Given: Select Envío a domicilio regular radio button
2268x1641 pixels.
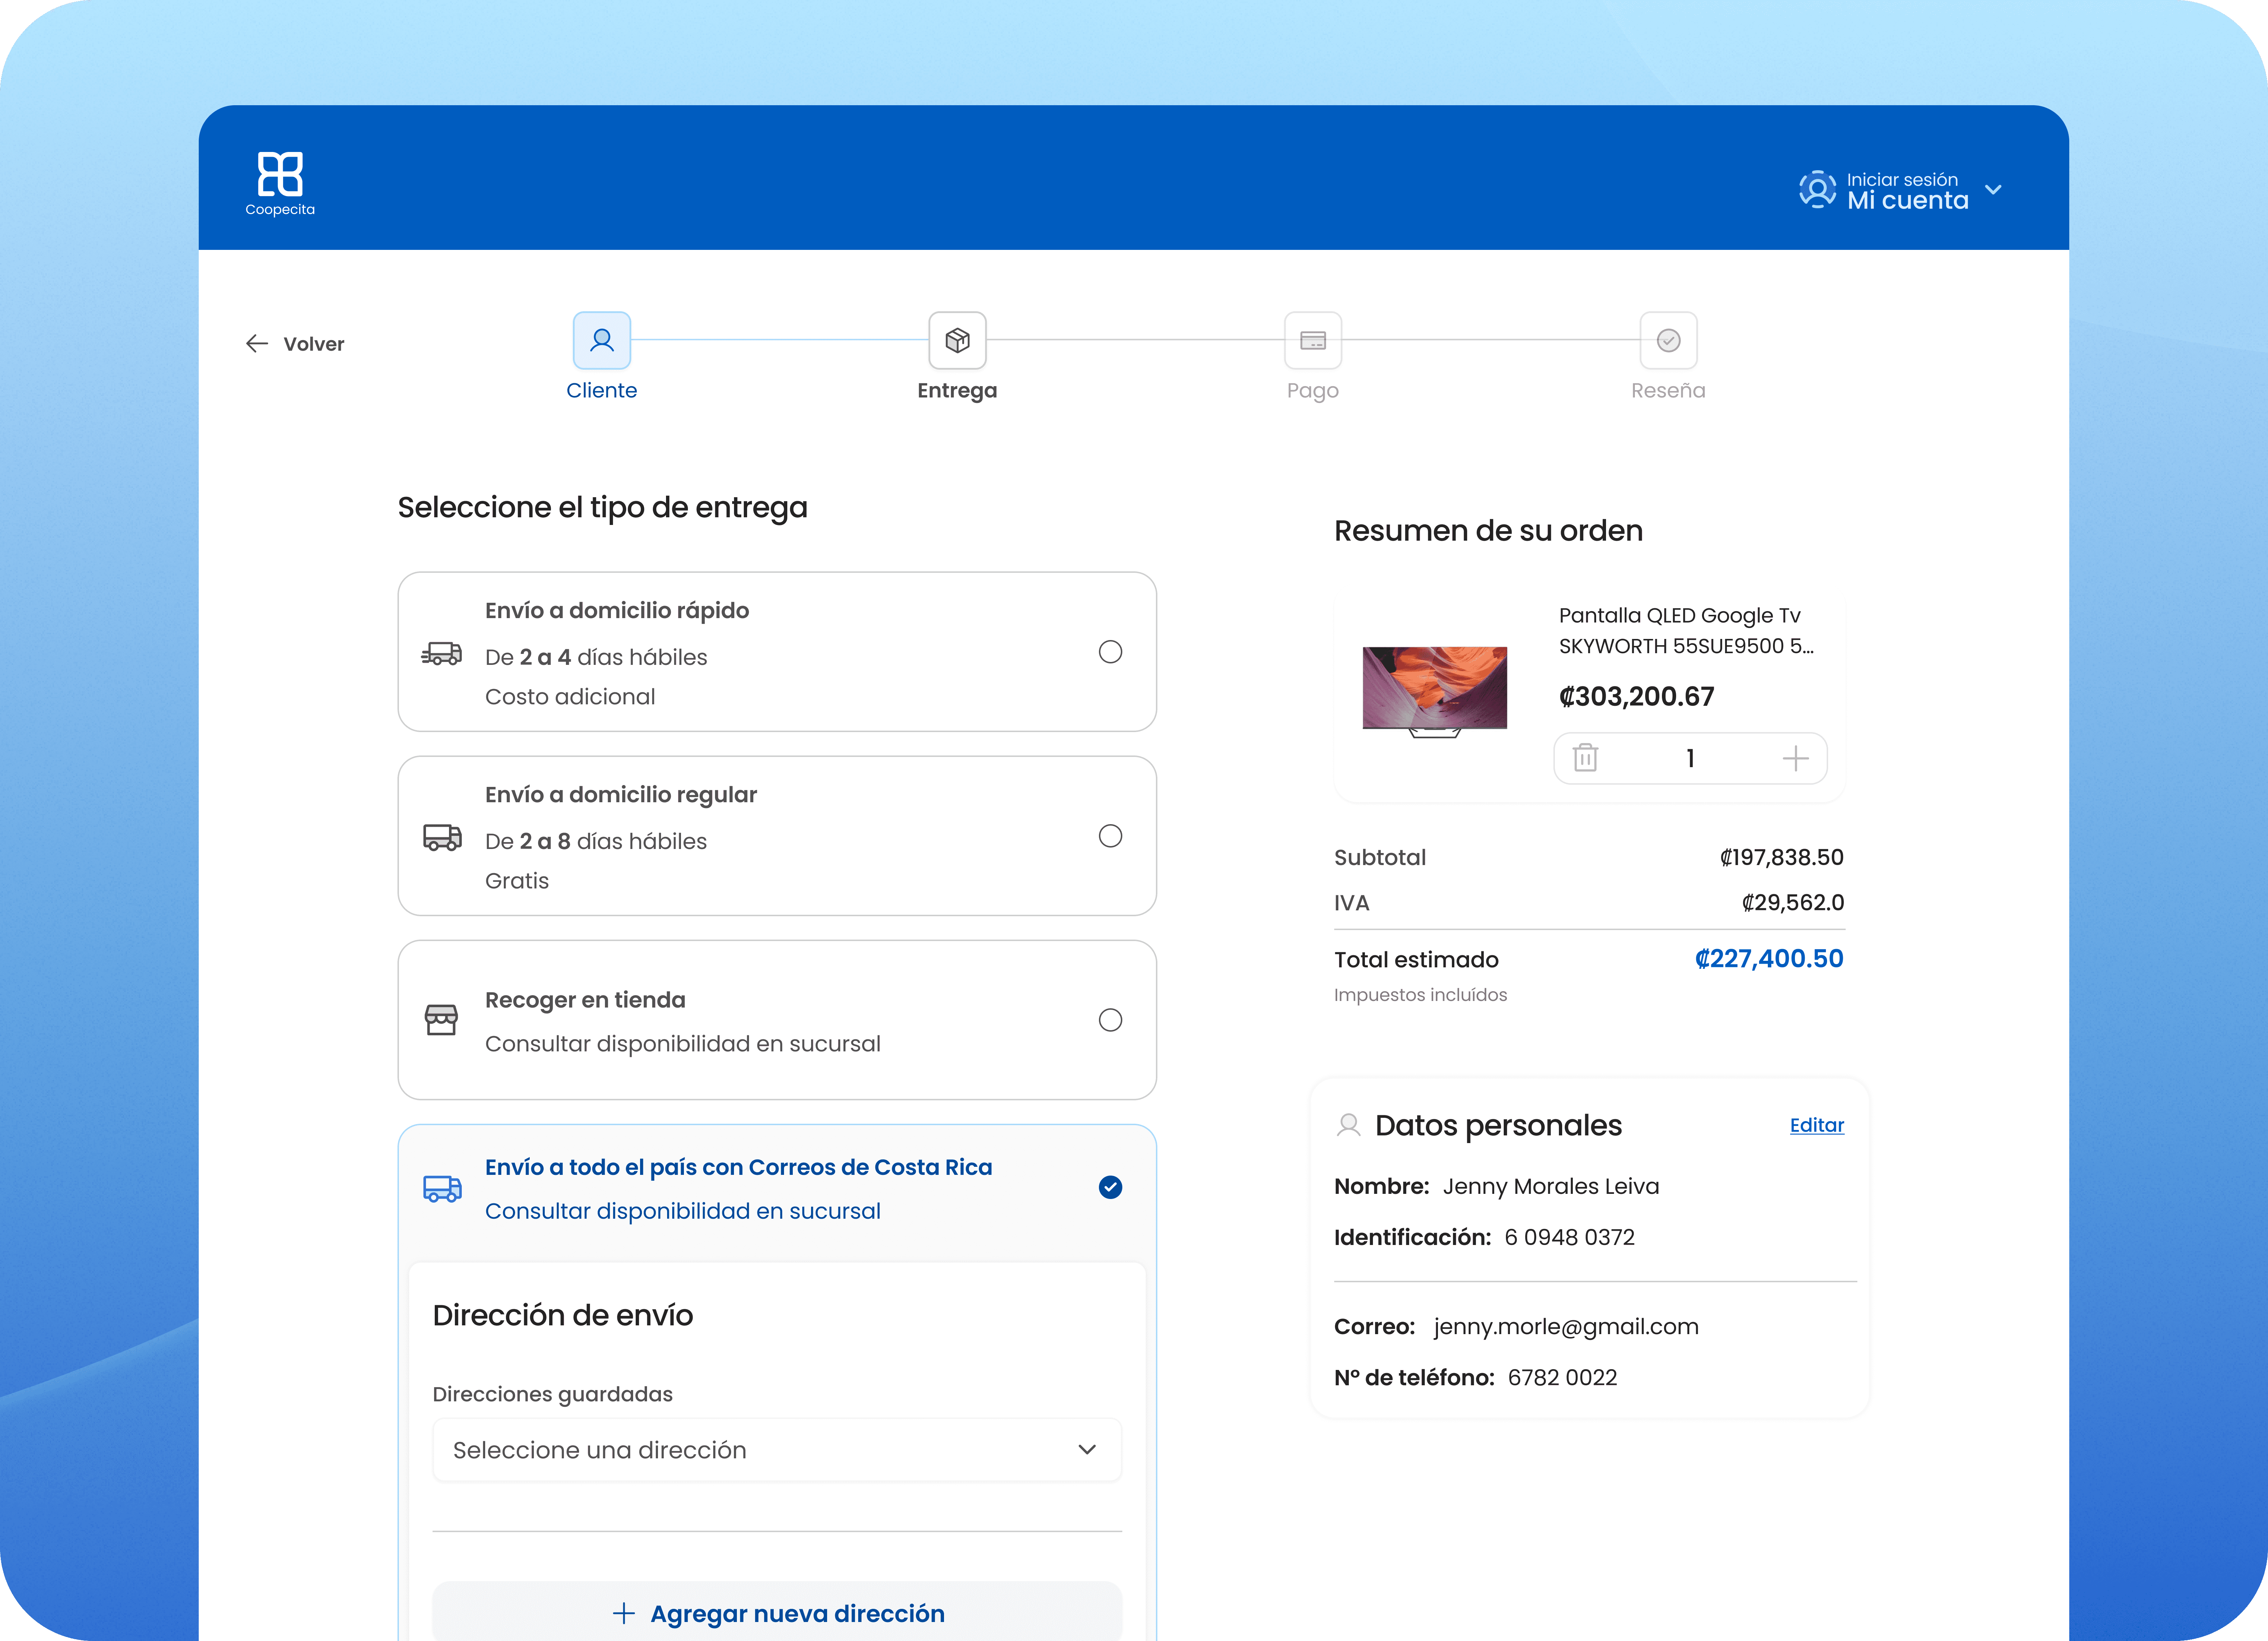Looking at the screenshot, I should point(1110,836).
